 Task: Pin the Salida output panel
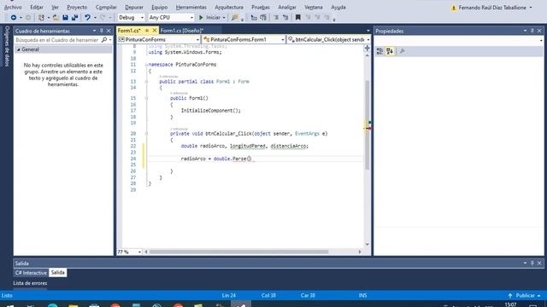pos(532,264)
